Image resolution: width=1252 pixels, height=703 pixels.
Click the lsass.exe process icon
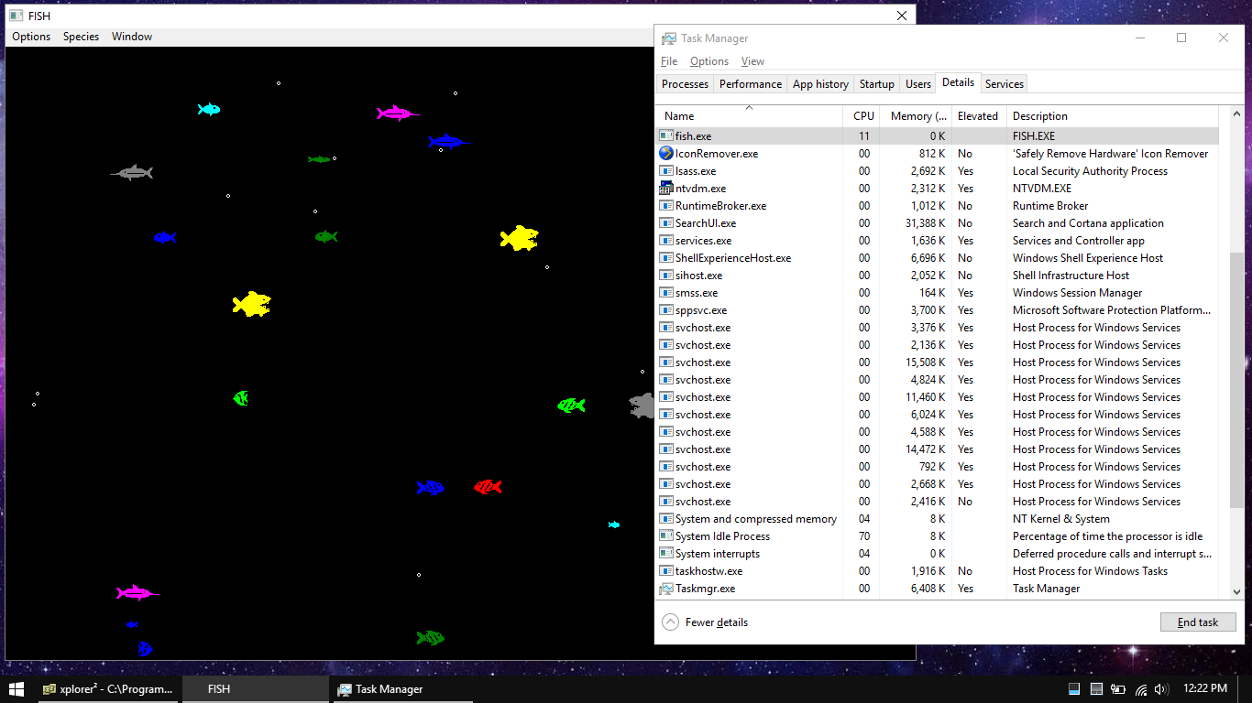point(666,170)
